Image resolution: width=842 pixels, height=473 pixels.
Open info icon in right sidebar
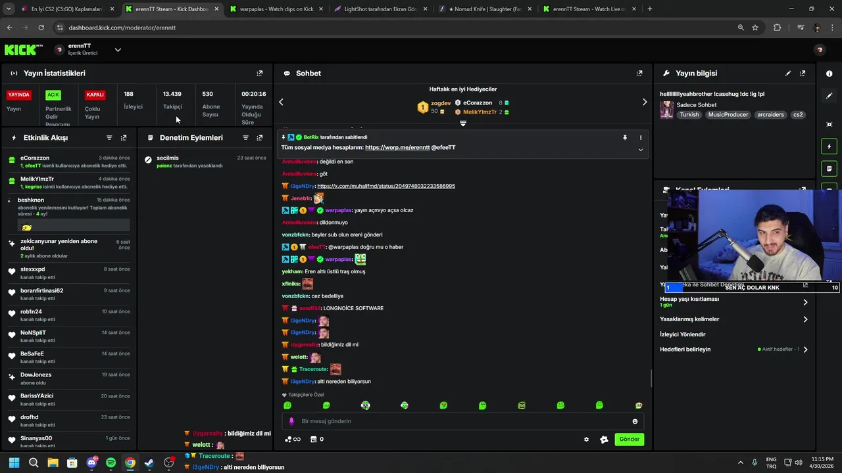tap(829, 74)
